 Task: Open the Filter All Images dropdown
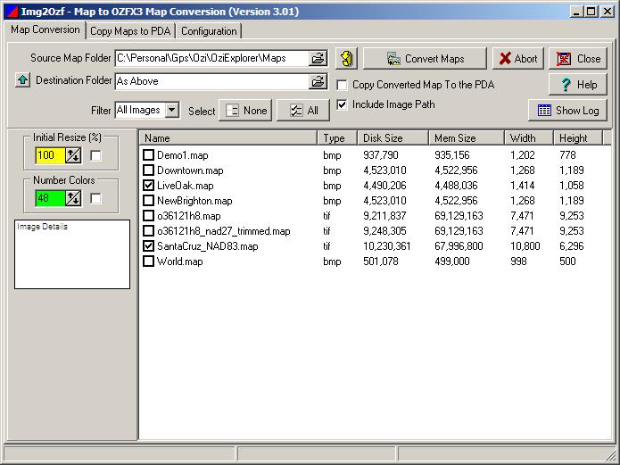[172, 111]
